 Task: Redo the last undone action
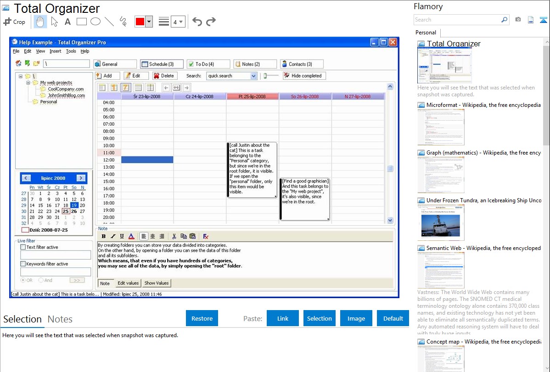tap(211, 22)
